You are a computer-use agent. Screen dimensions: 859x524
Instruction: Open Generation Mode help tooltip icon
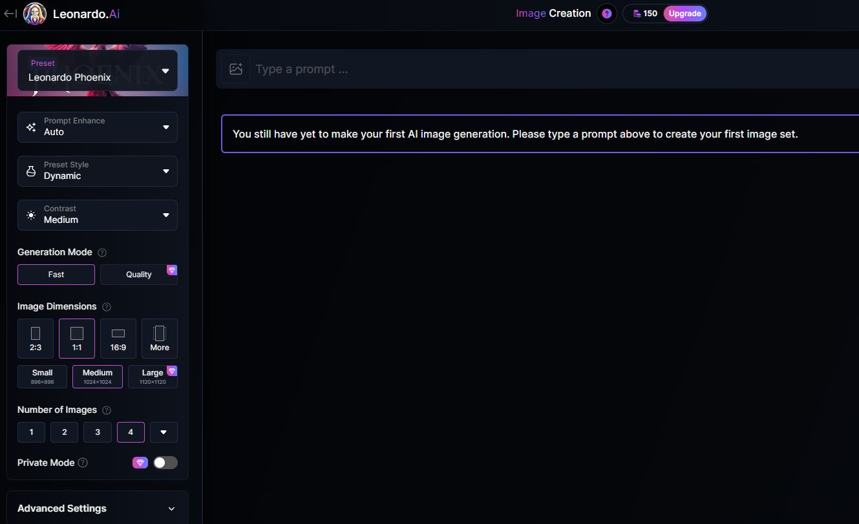pos(102,253)
